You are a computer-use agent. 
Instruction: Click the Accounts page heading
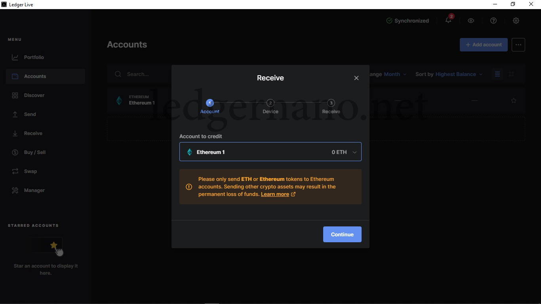click(127, 45)
